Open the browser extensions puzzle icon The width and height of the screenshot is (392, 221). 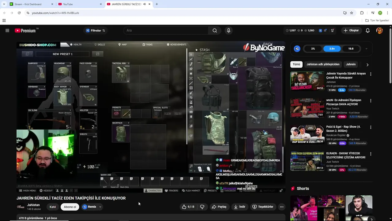click(x=362, y=13)
